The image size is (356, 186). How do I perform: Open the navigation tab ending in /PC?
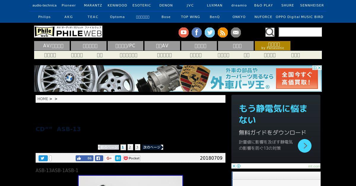pyautogui.click(x=125, y=46)
